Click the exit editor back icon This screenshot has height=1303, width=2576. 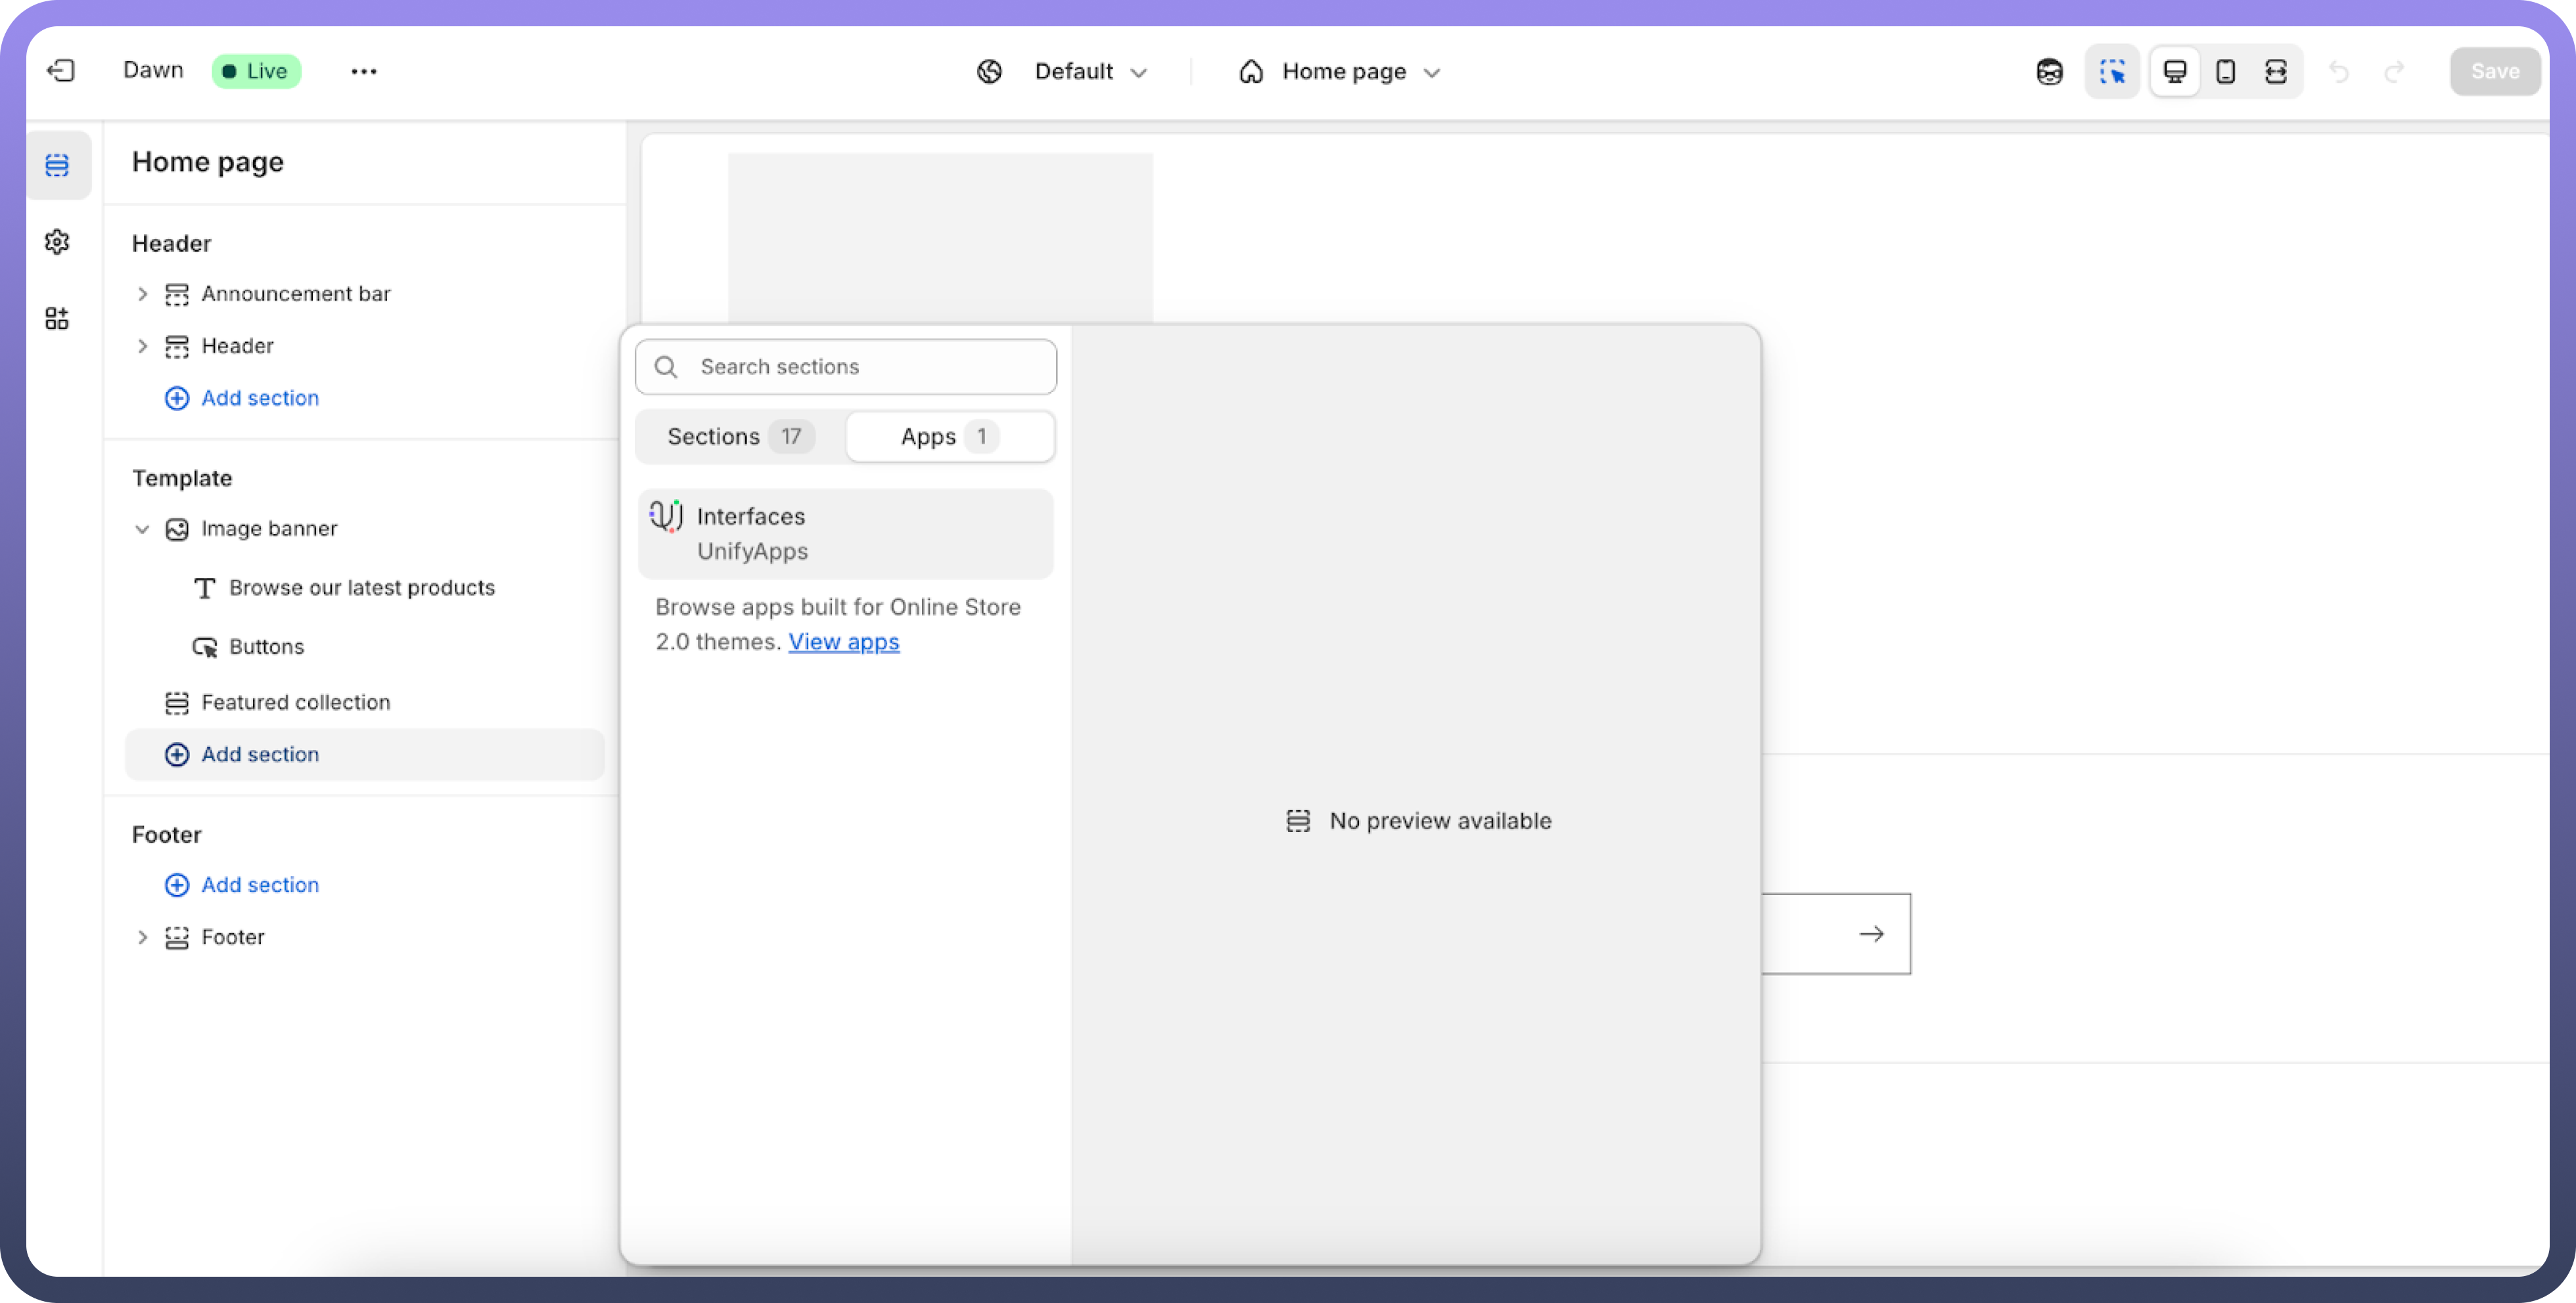61,71
